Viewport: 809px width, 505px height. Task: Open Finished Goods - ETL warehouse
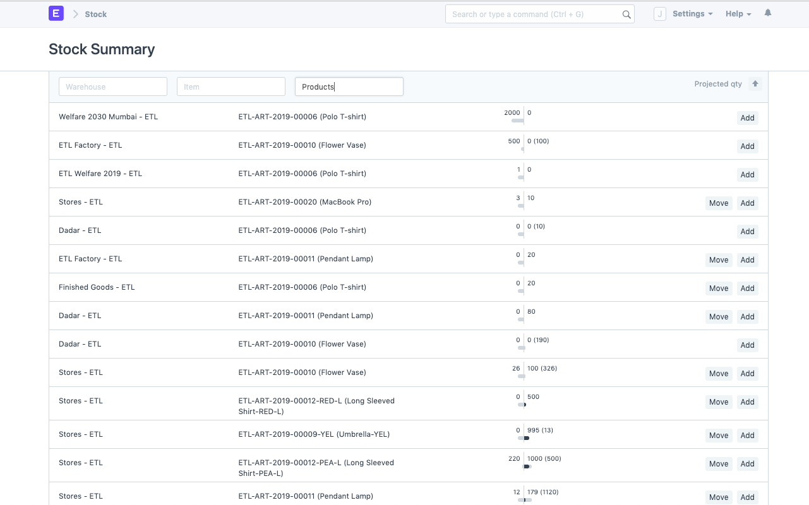[97, 287]
